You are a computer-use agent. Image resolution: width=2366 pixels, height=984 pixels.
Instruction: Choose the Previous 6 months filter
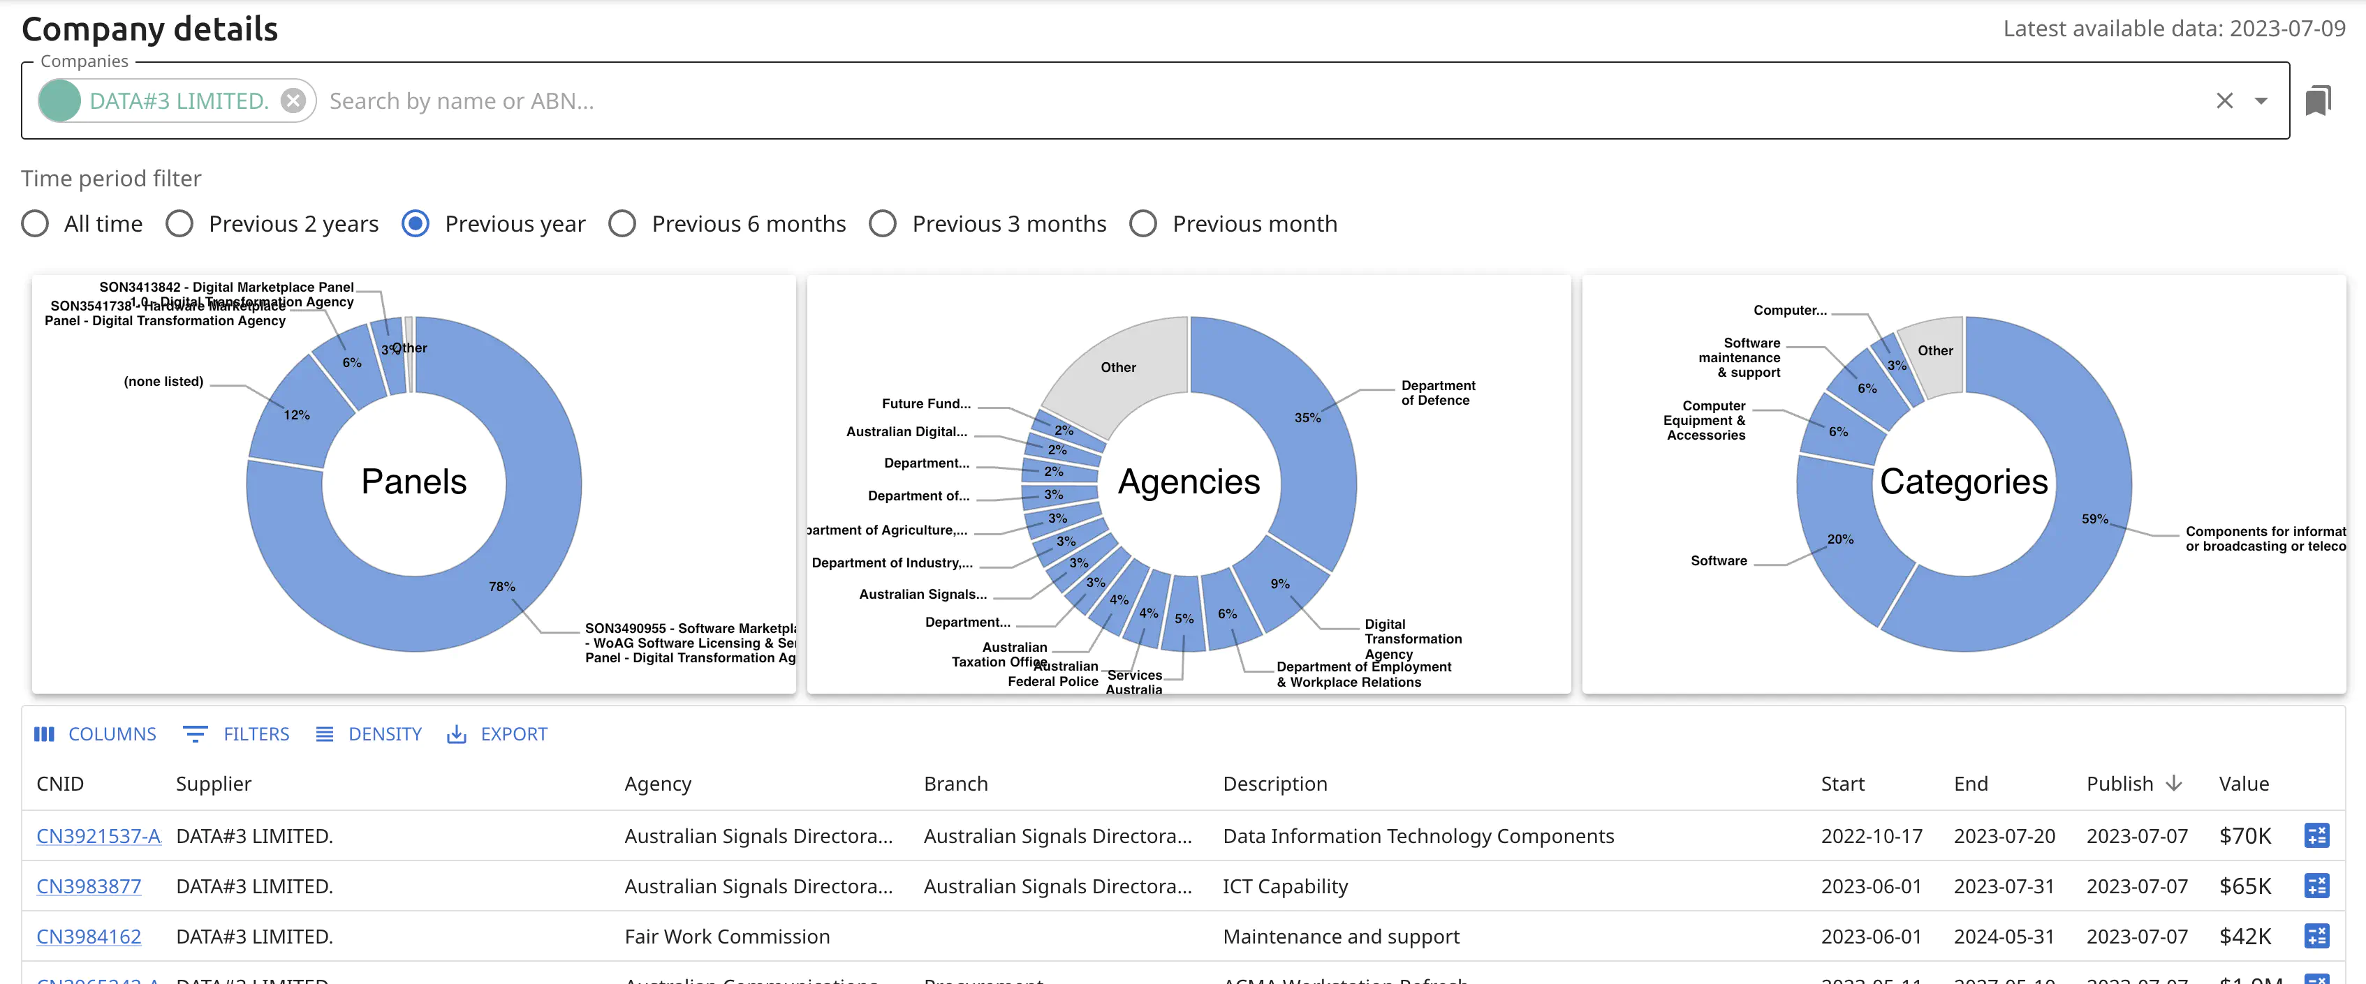click(x=623, y=223)
